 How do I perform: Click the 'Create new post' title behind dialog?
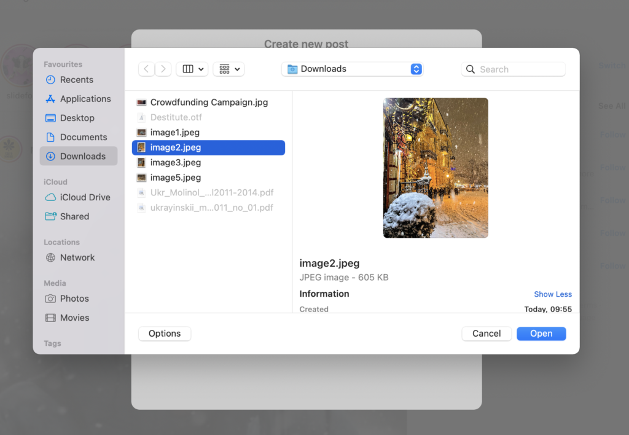(x=306, y=44)
